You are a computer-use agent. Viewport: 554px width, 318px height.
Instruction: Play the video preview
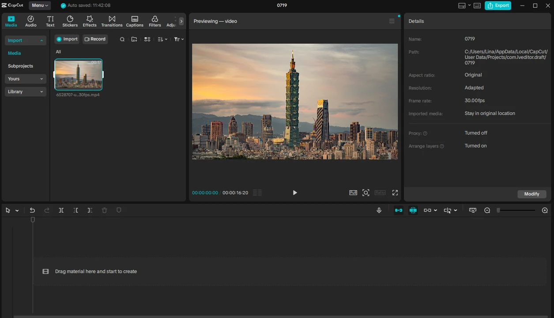295,193
